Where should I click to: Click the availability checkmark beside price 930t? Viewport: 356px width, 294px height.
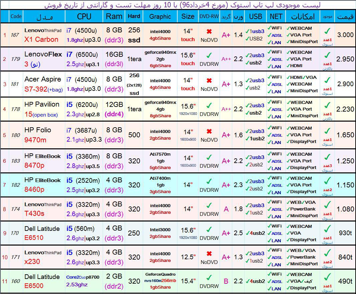coord(327,229)
